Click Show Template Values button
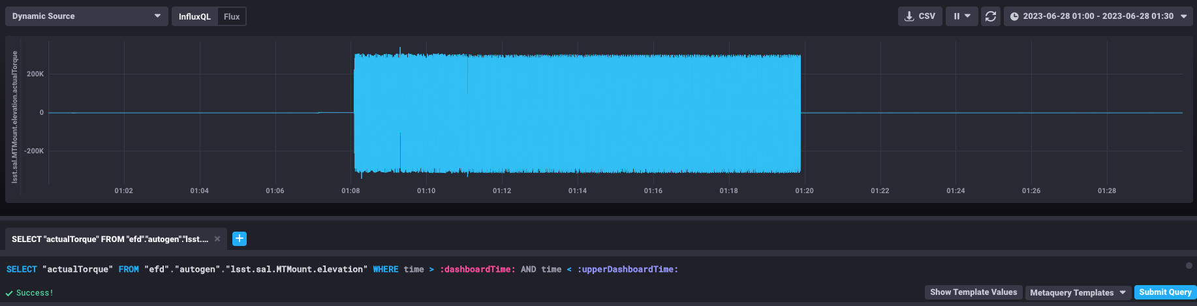The height and width of the screenshot is (306, 1197). [973, 292]
